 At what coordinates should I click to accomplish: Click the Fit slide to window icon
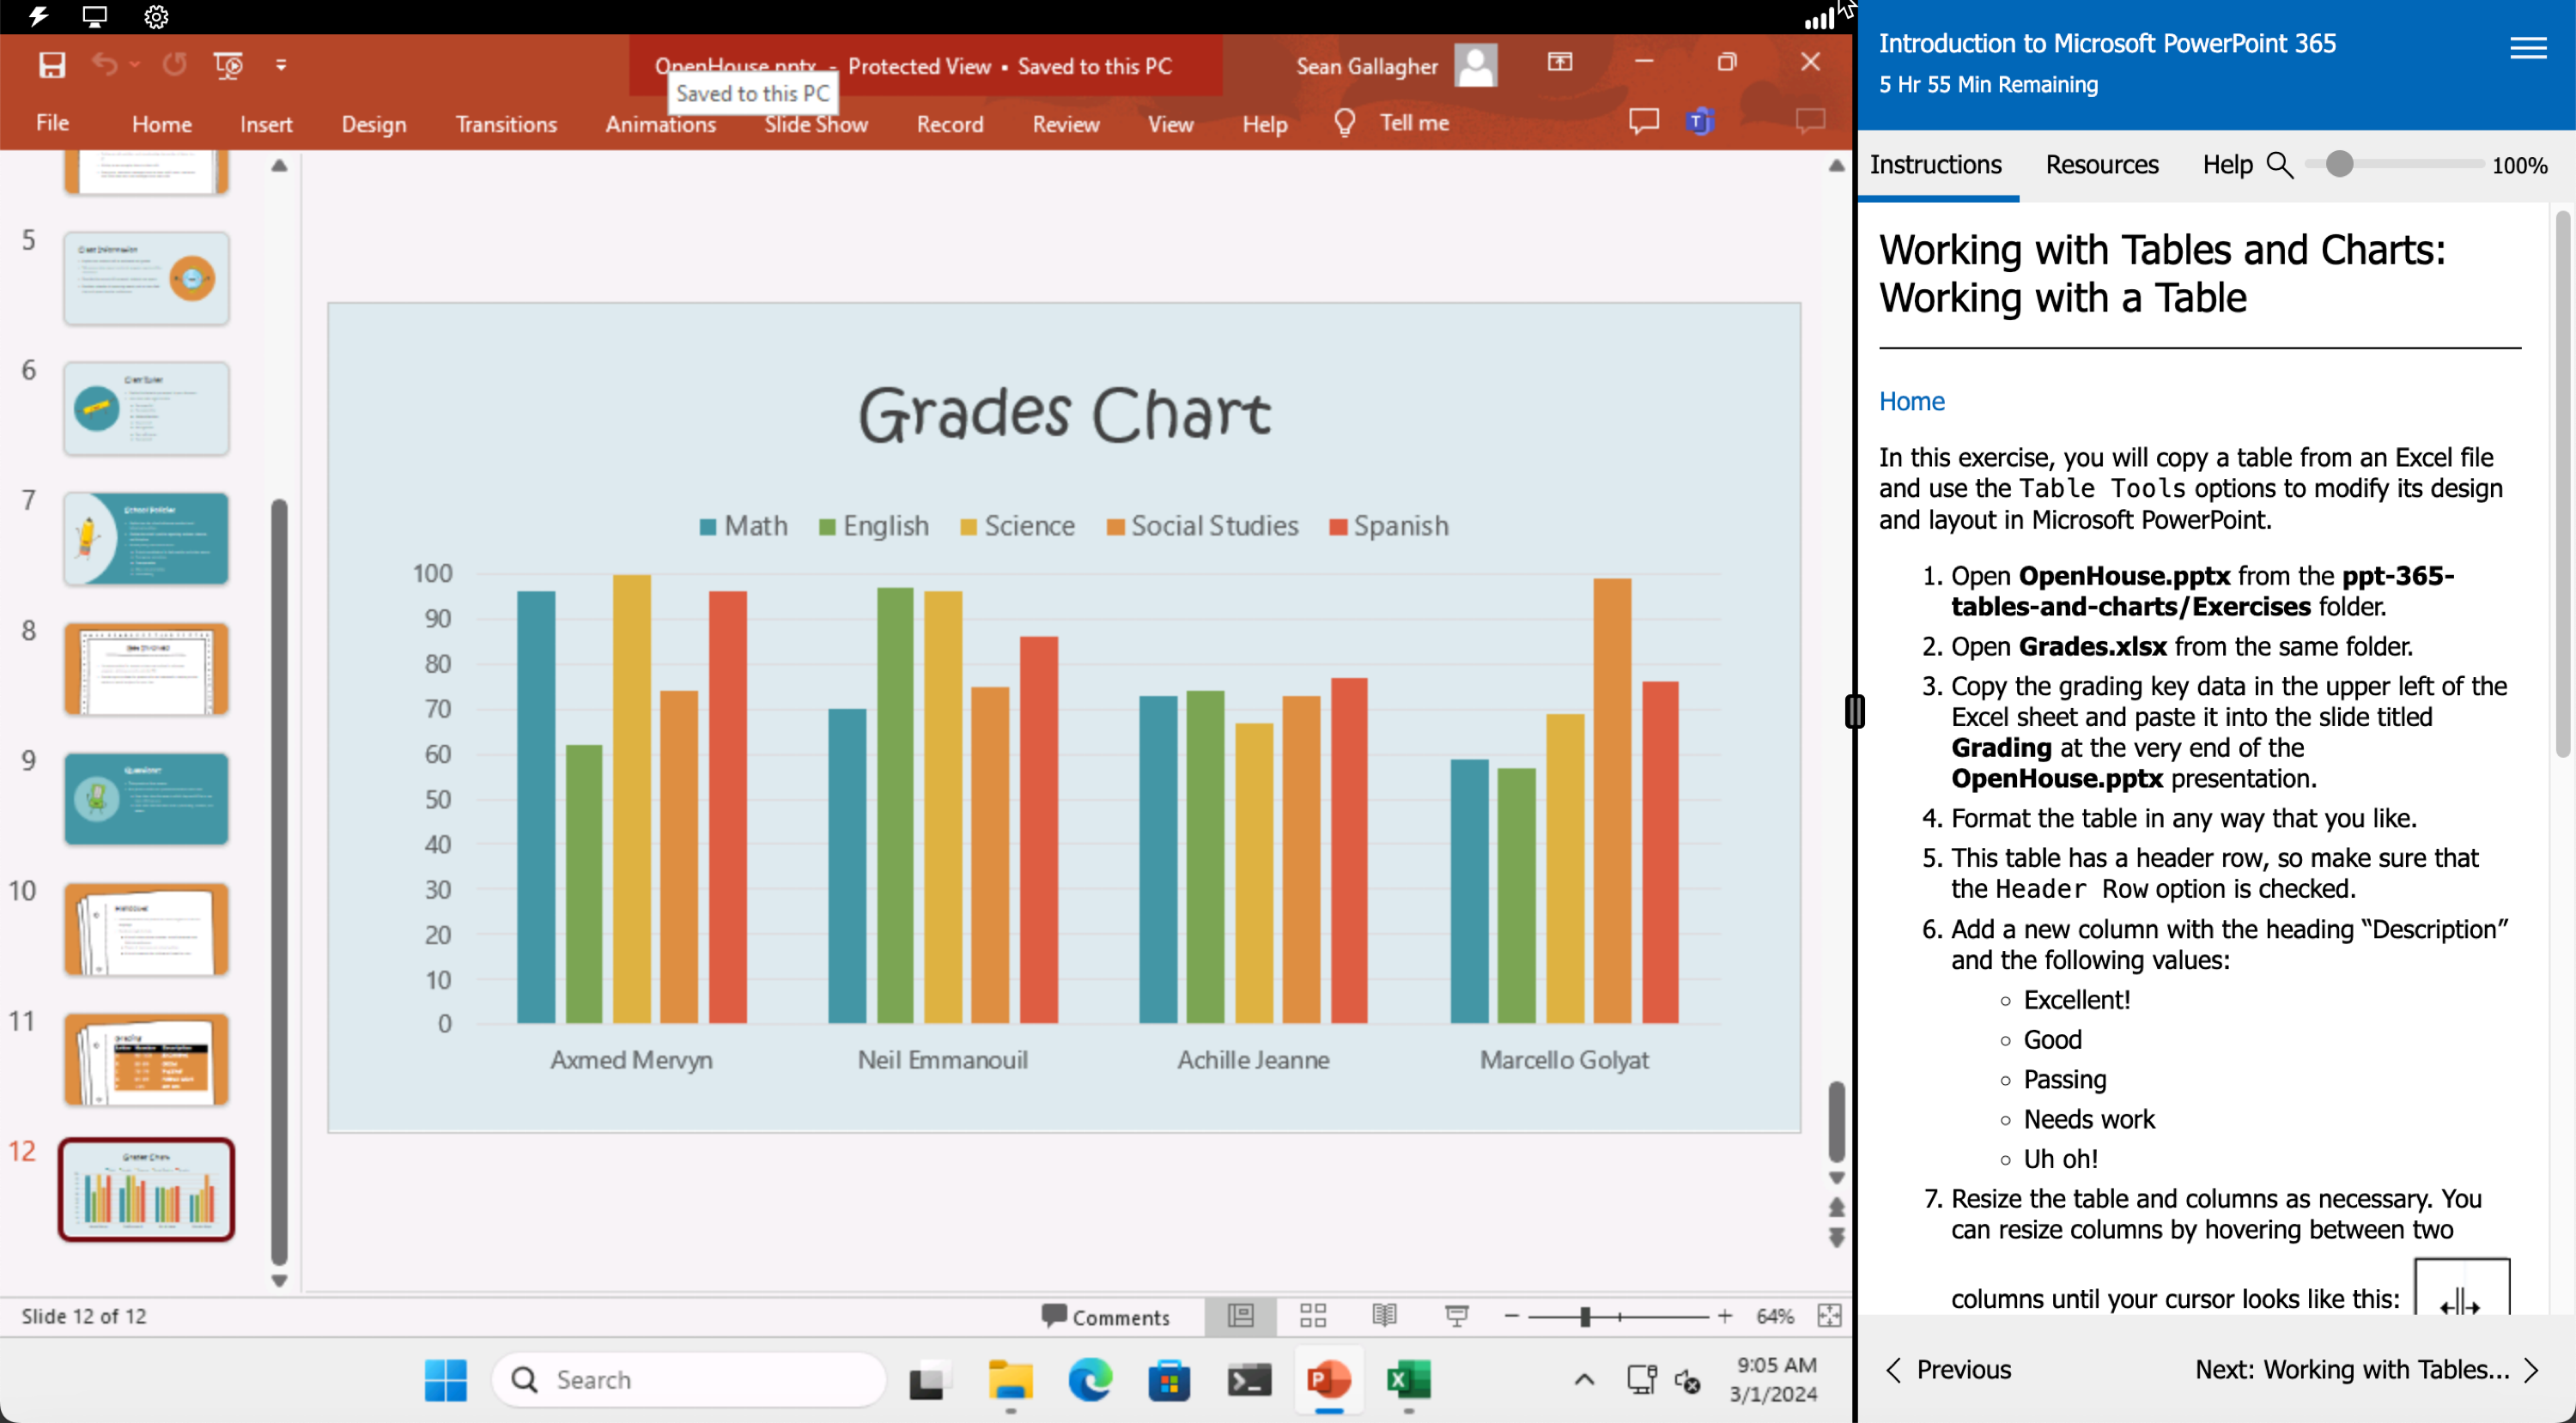1830,1316
